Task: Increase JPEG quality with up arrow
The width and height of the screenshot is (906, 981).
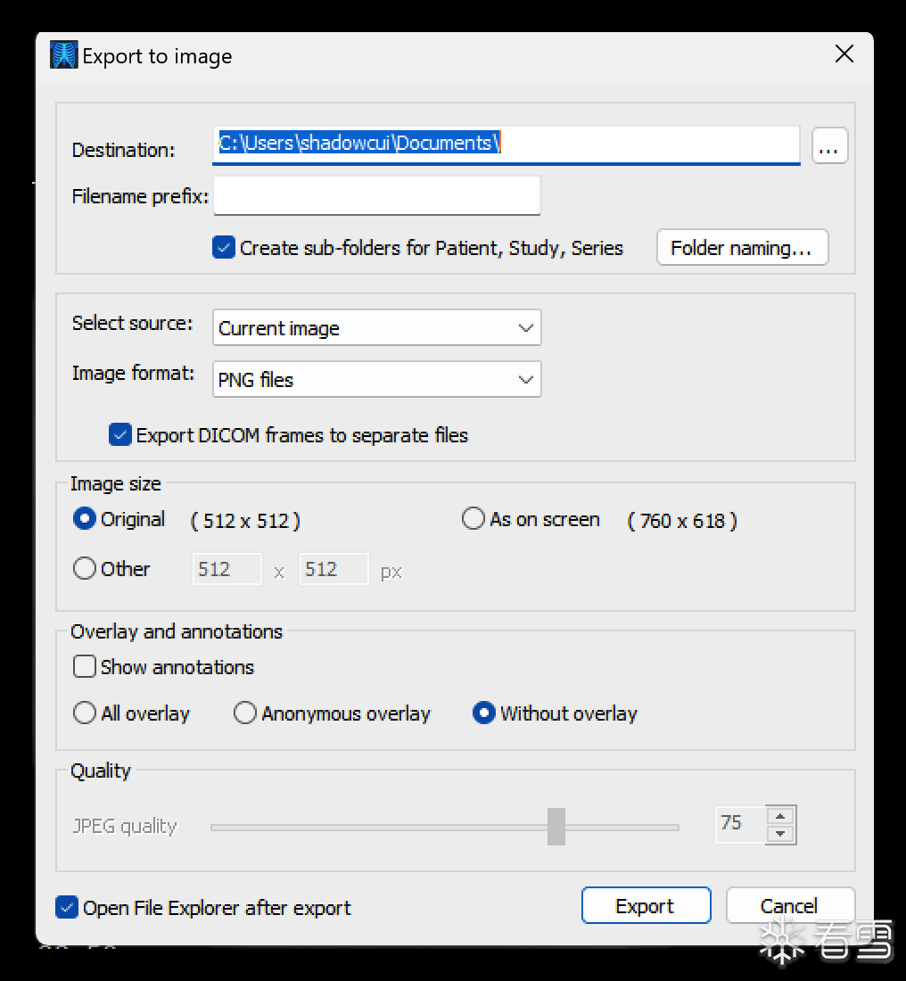Action: 781,815
